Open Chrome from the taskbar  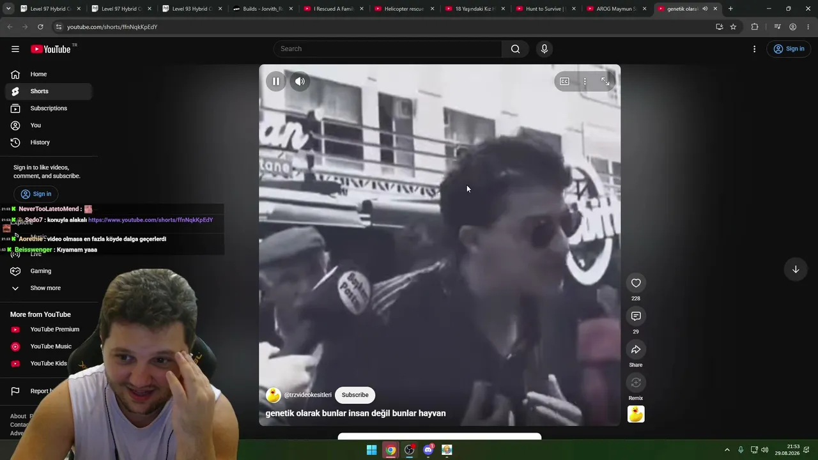point(390,450)
